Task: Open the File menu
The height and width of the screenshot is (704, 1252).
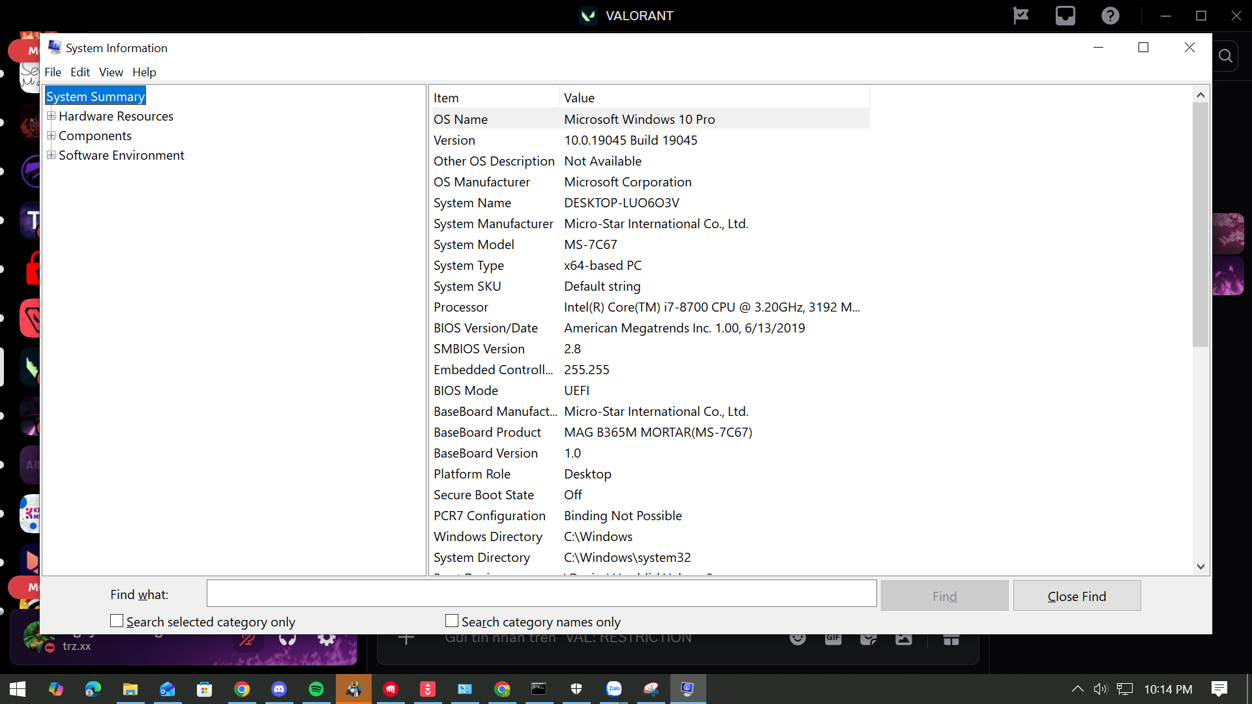Action: point(52,72)
